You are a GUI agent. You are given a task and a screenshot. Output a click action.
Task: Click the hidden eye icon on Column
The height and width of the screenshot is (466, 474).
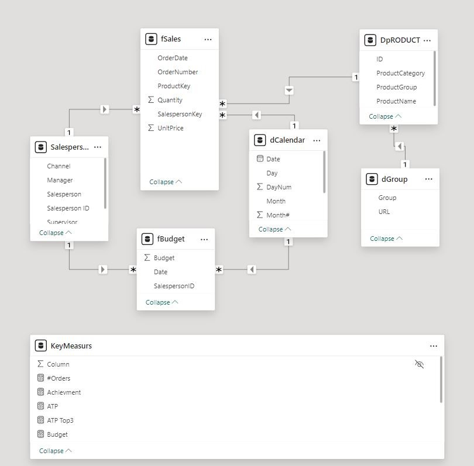pyautogui.click(x=419, y=364)
